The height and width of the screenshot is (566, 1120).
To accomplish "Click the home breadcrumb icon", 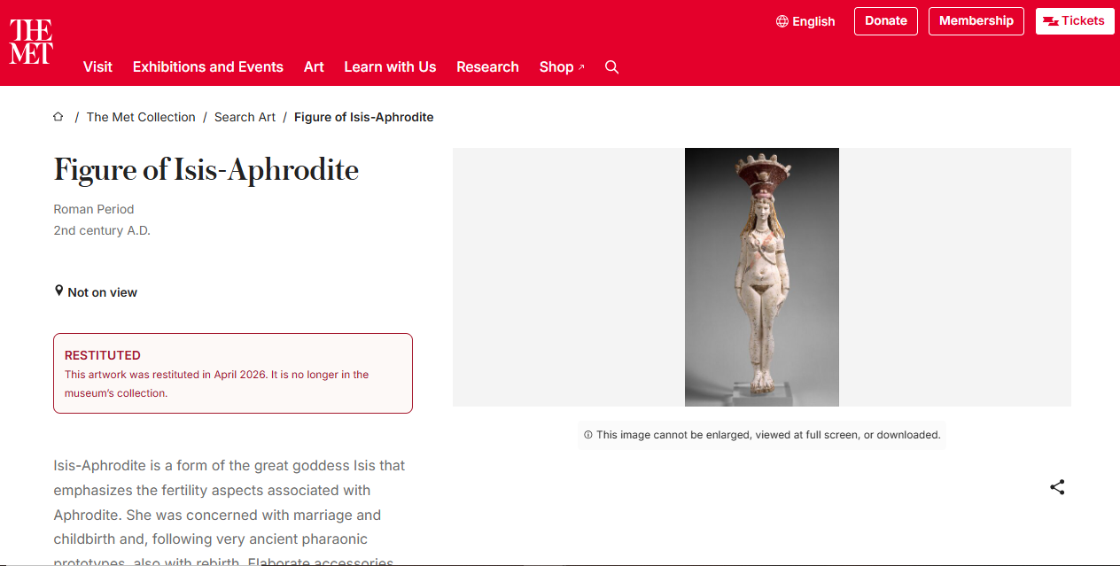I will coord(58,117).
